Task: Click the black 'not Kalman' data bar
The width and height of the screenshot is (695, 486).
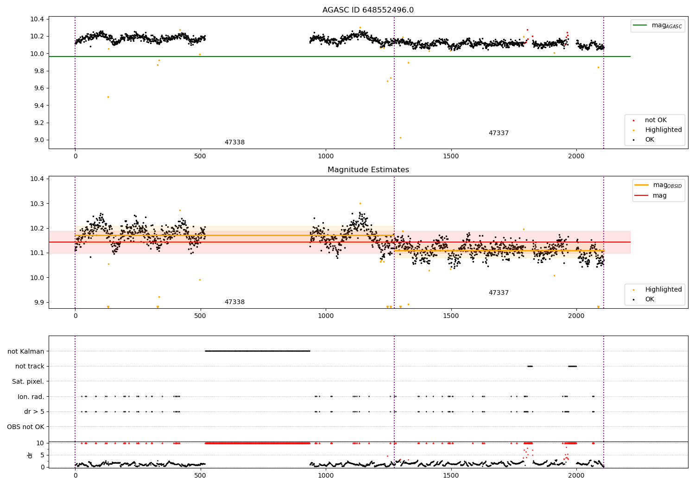Action: point(258,351)
